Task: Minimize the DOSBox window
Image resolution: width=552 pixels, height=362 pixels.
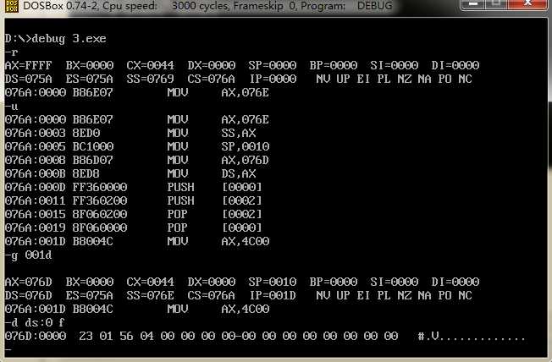Action: click(473, 4)
